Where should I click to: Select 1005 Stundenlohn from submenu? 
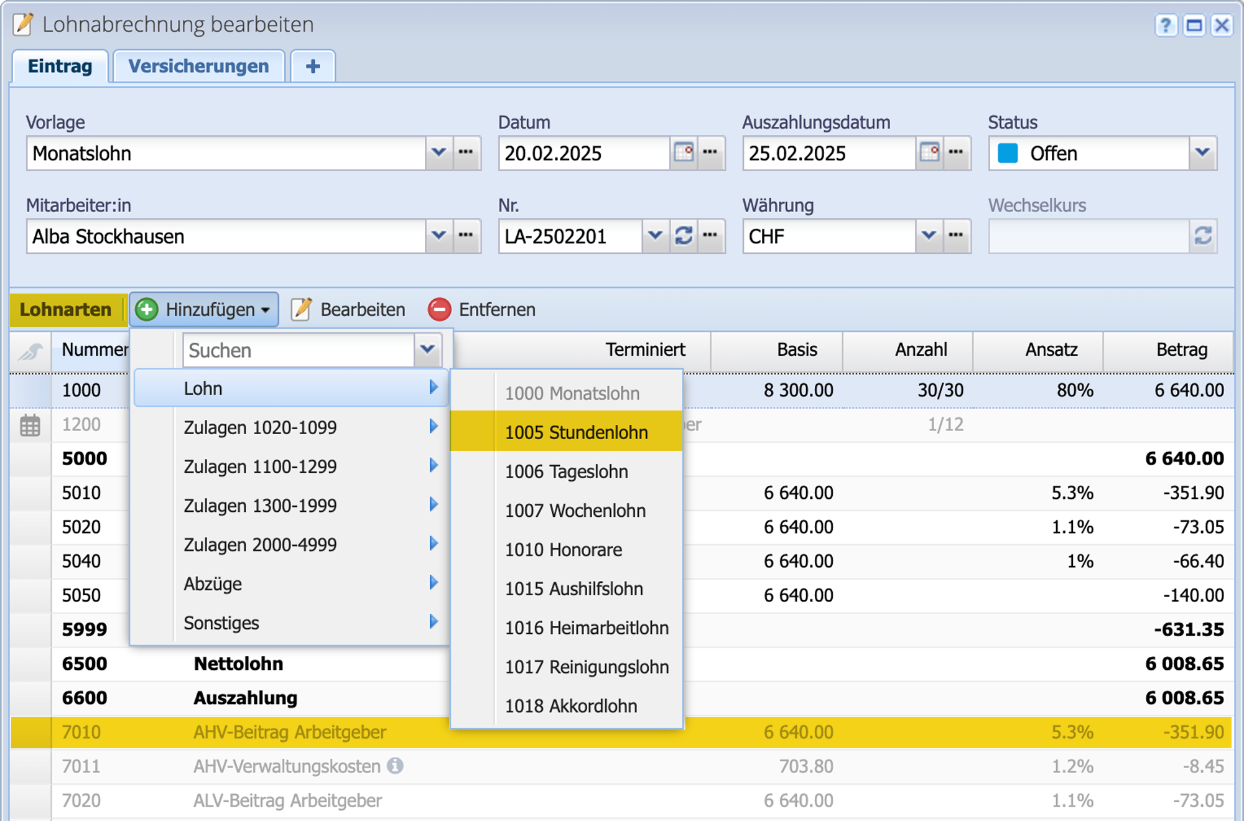coord(576,432)
